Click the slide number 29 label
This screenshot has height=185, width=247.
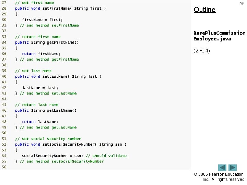[x=242, y=4]
